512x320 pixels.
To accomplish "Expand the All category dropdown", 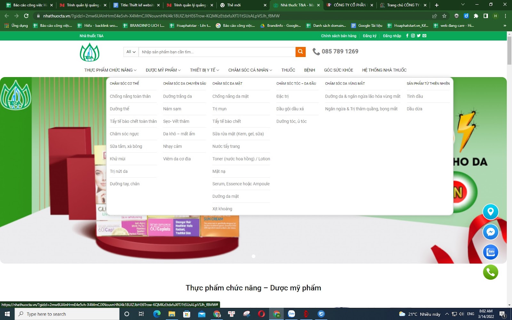I will pyautogui.click(x=131, y=52).
